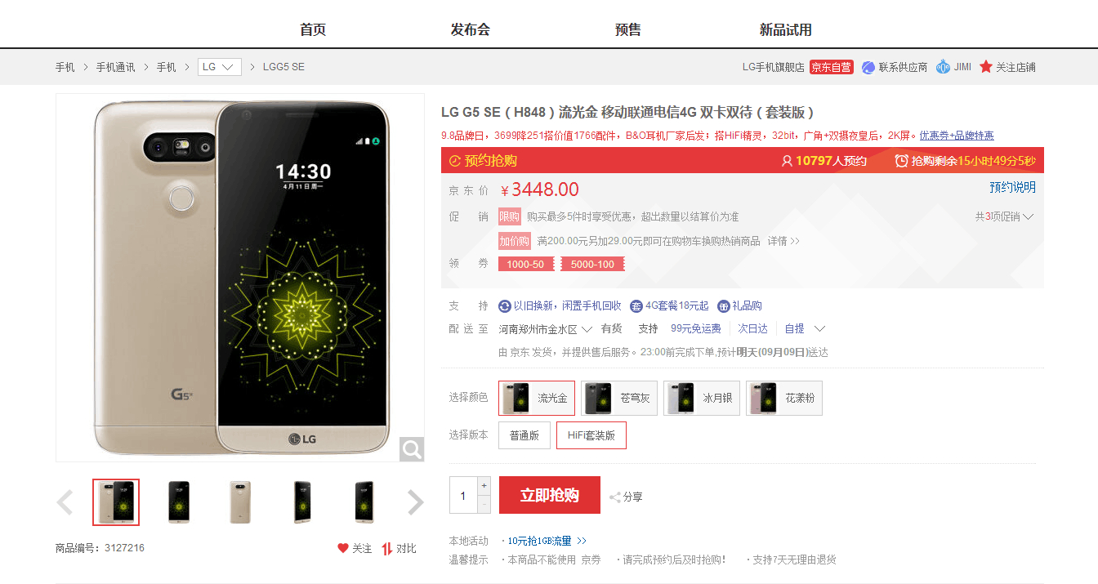Open the LG brand dropdown in breadcrumb
Viewport: 1098px width, 584px height.
(220, 67)
